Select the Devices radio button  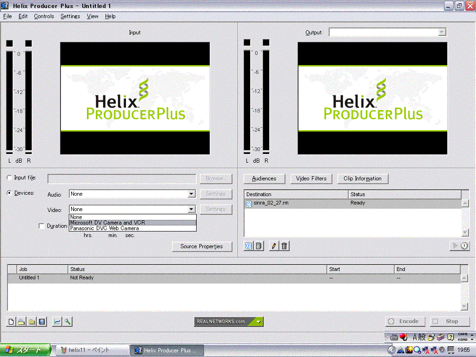[x=9, y=193]
